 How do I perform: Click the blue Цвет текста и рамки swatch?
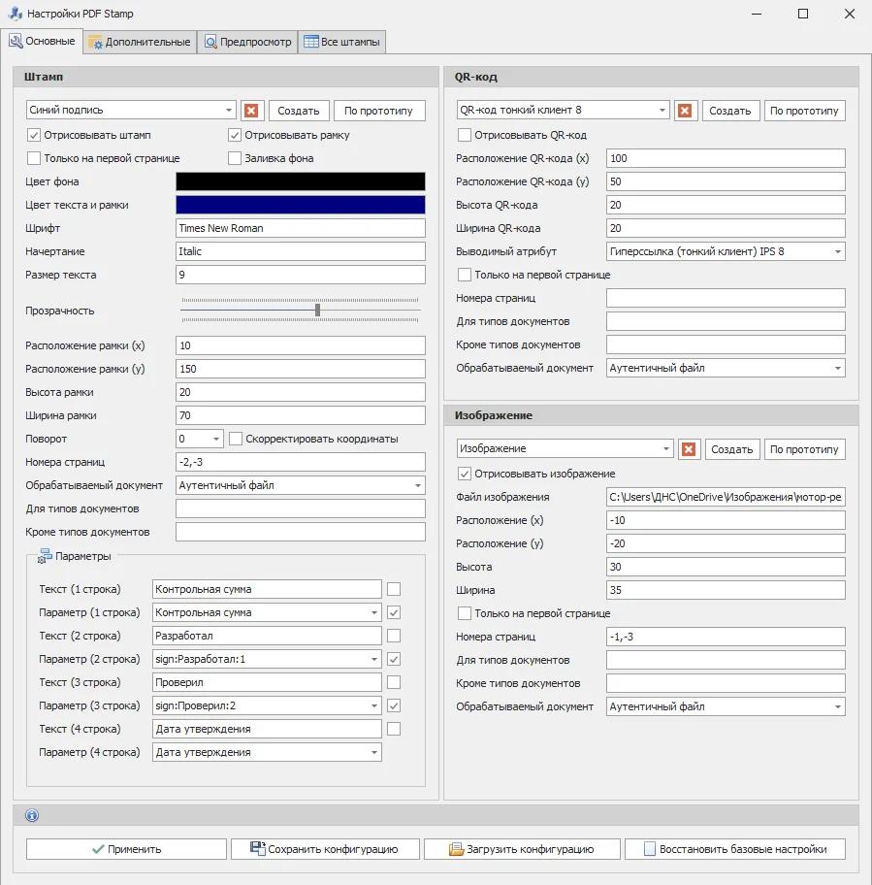point(301,205)
